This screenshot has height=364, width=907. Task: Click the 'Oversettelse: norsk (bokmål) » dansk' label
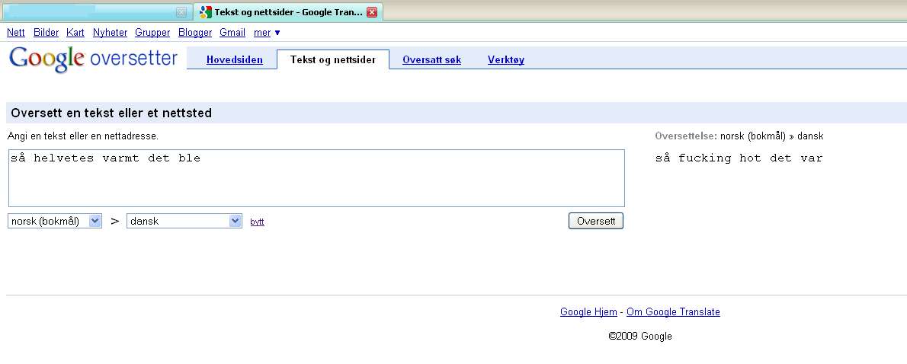pos(739,136)
